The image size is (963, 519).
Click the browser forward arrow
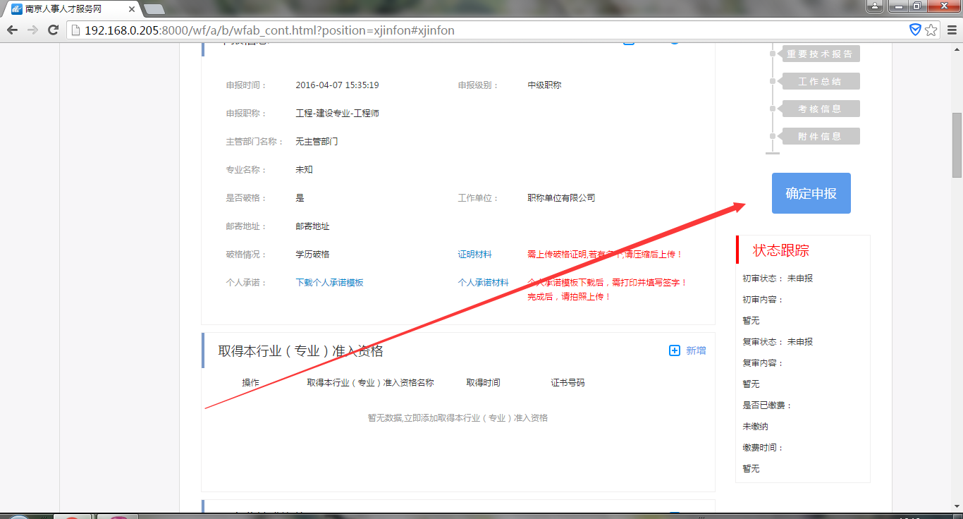[x=32, y=30]
